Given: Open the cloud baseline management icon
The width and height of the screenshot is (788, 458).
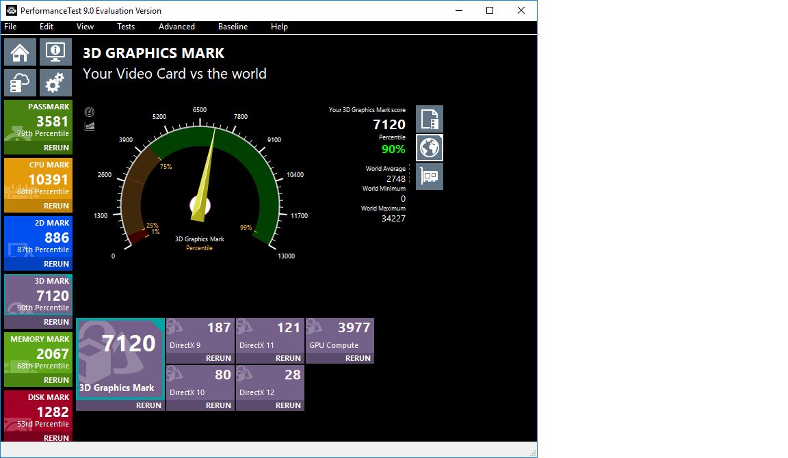Looking at the screenshot, I should (x=20, y=83).
